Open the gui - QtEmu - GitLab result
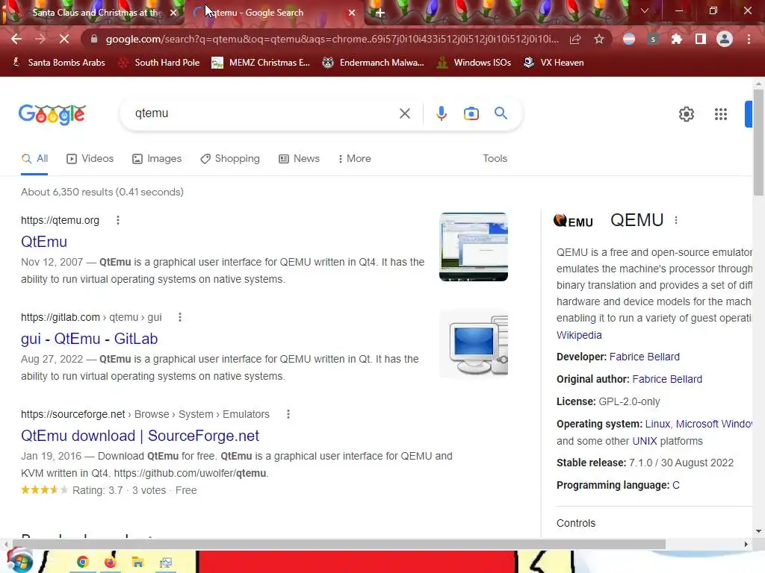Image resolution: width=765 pixels, height=573 pixels. [90, 339]
